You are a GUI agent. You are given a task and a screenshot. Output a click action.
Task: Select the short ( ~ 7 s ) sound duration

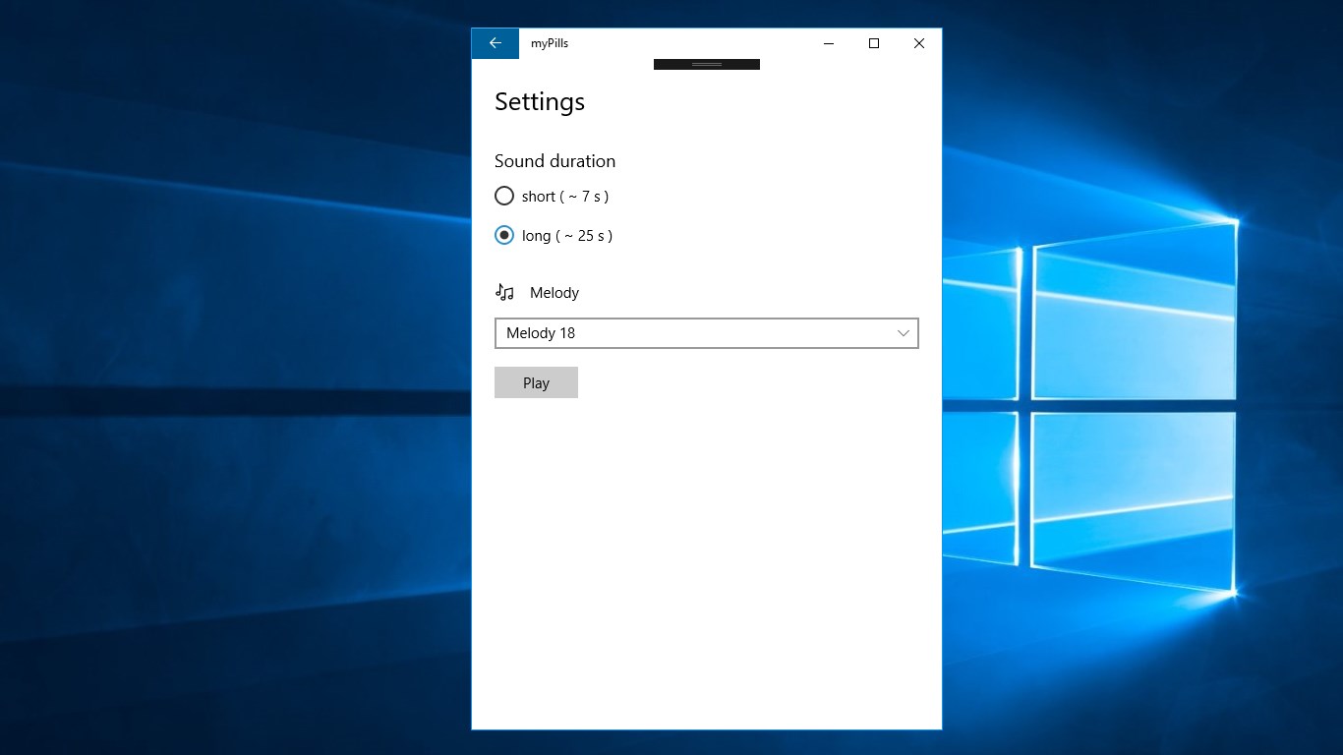click(x=504, y=196)
